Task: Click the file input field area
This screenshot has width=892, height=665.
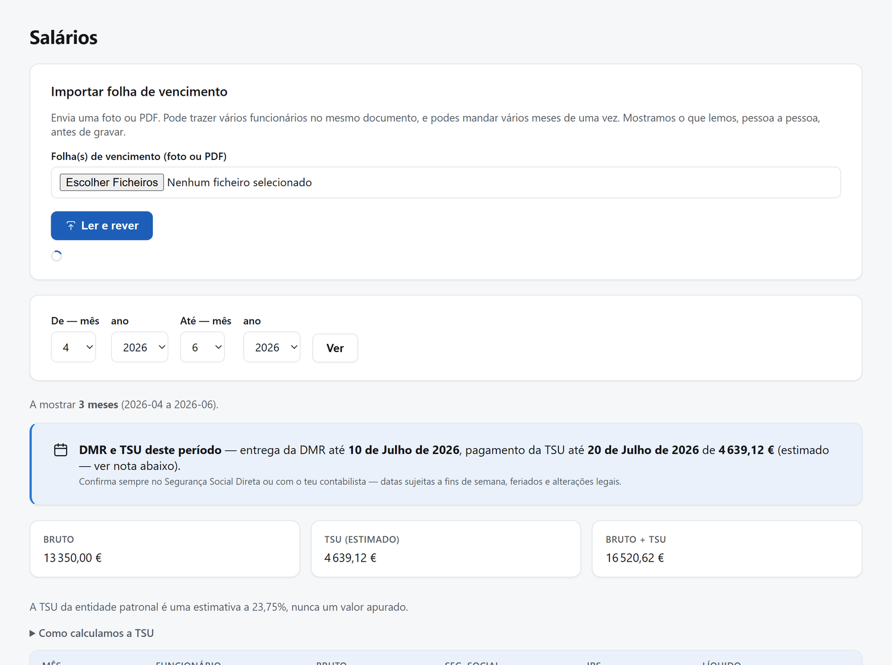Action: point(446,183)
